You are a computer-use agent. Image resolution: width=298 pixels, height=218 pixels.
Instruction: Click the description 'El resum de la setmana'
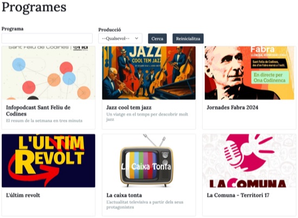click(x=44, y=121)
